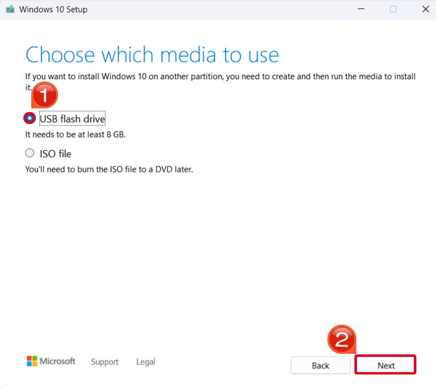Click the Microsoft four-square logo

pyautogui.click(x=32, y=361)
